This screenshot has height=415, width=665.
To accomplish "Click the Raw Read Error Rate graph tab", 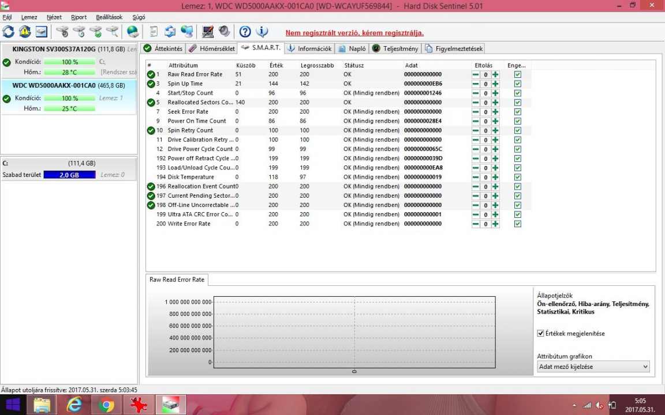I will (x=177, y=280).
